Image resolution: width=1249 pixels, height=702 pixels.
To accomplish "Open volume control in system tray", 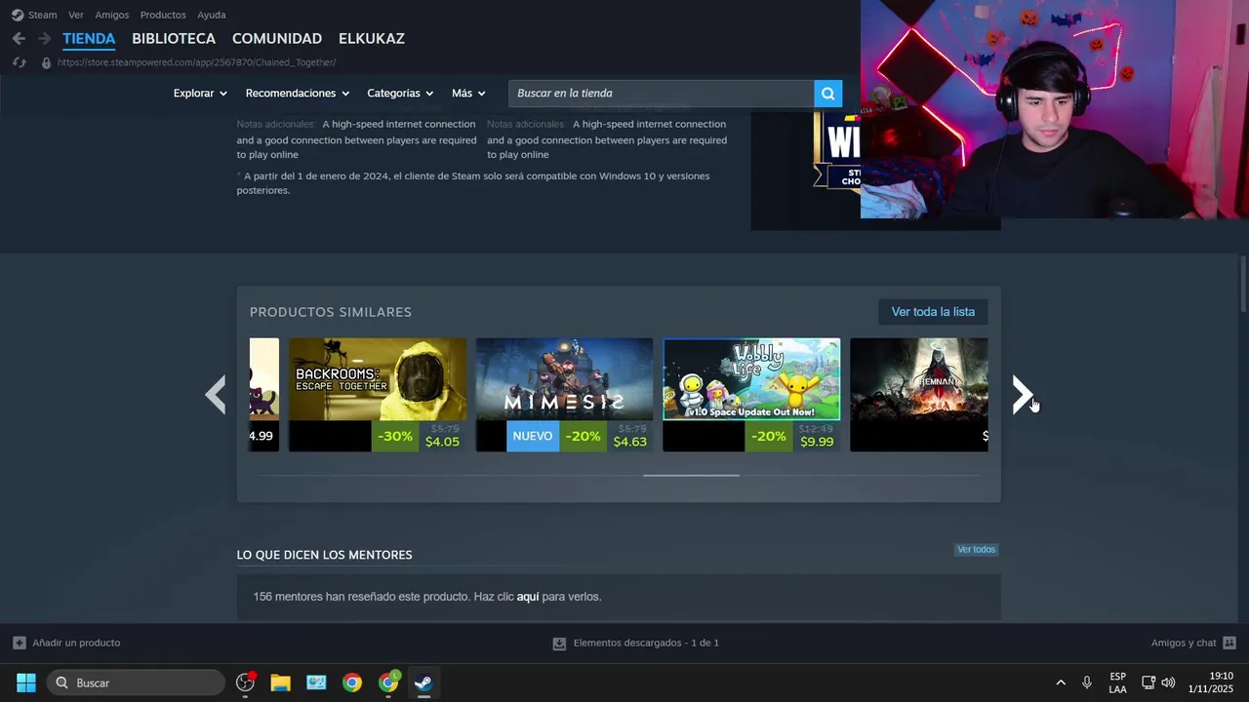I will [1168, 682].
